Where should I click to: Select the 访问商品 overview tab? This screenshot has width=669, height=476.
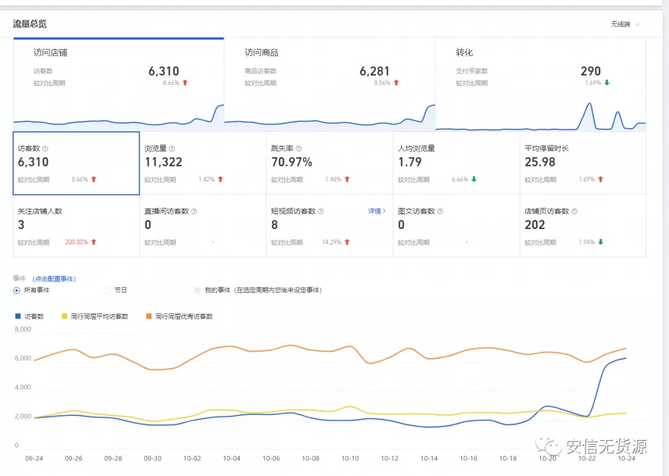tap(330, 84)
